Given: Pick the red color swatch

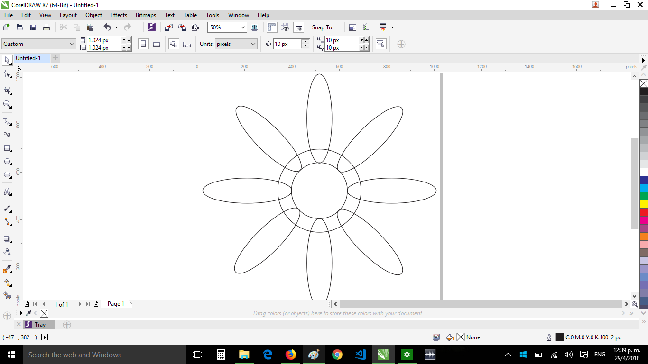Looking at the screenshot, I should pos(644,212).
